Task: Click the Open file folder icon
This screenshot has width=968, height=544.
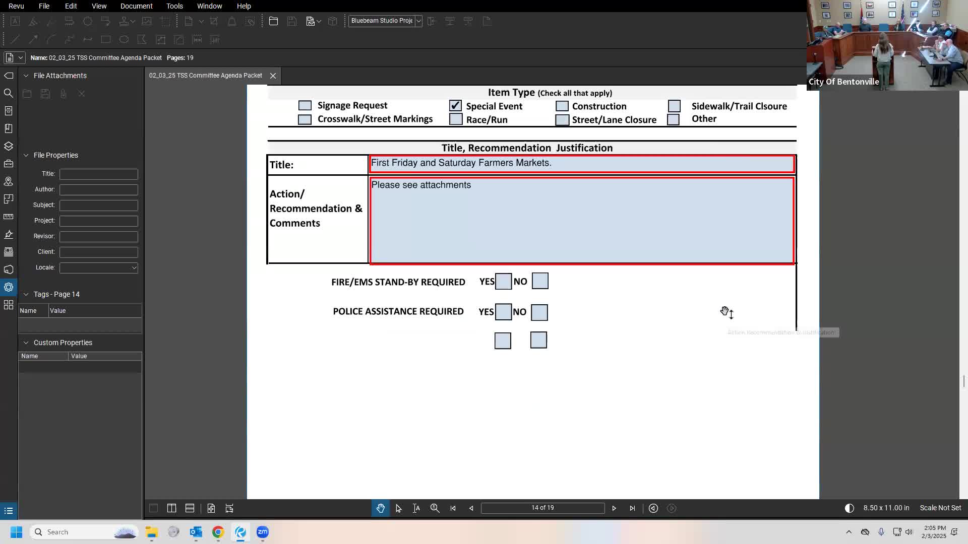Action: (273, 21)
